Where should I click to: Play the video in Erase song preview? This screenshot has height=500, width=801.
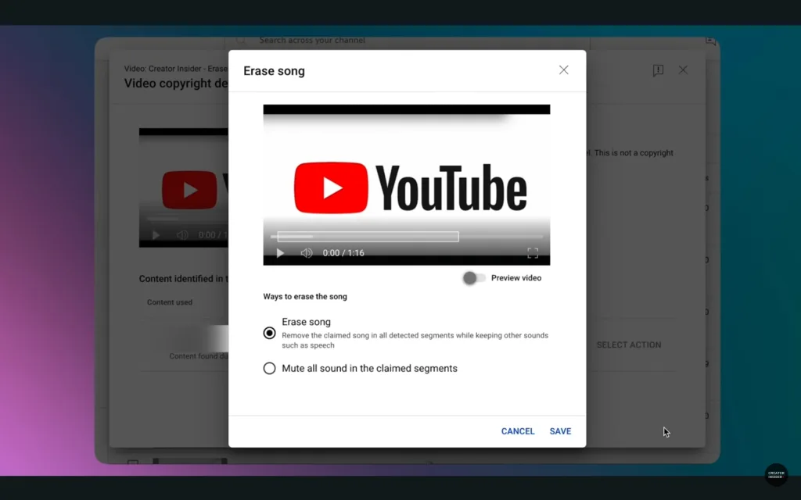point(280,253)
